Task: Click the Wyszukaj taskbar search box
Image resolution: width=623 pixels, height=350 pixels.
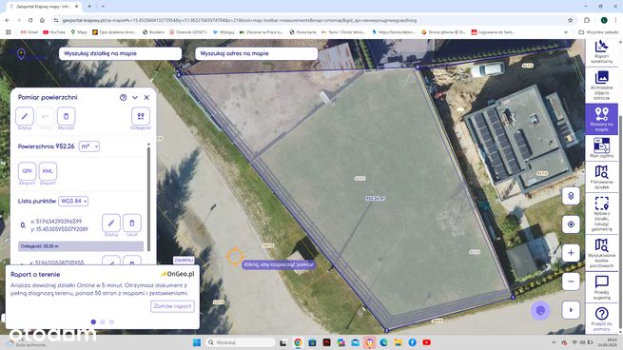Action: click(241, 342)
